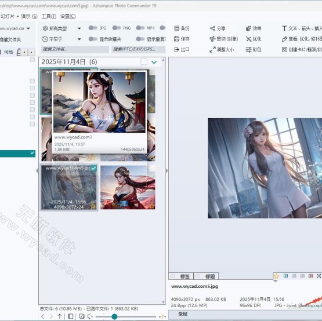The width and height of the screenshot is (322, 321).
Task: Switch to the 标签 tab
Action: pyautogui.click(x=181, y=276)
